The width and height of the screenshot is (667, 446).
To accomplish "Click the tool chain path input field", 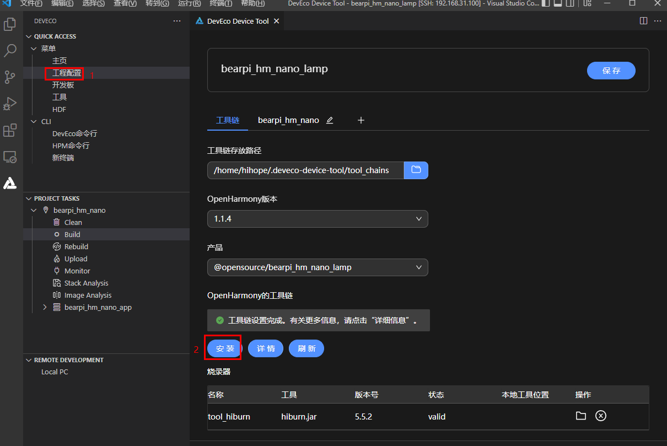I will (306, 170).
